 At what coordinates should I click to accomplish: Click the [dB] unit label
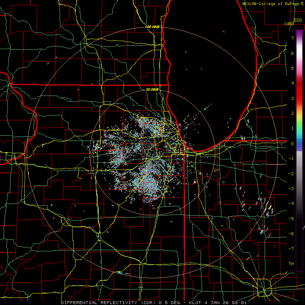coord(289,23)
